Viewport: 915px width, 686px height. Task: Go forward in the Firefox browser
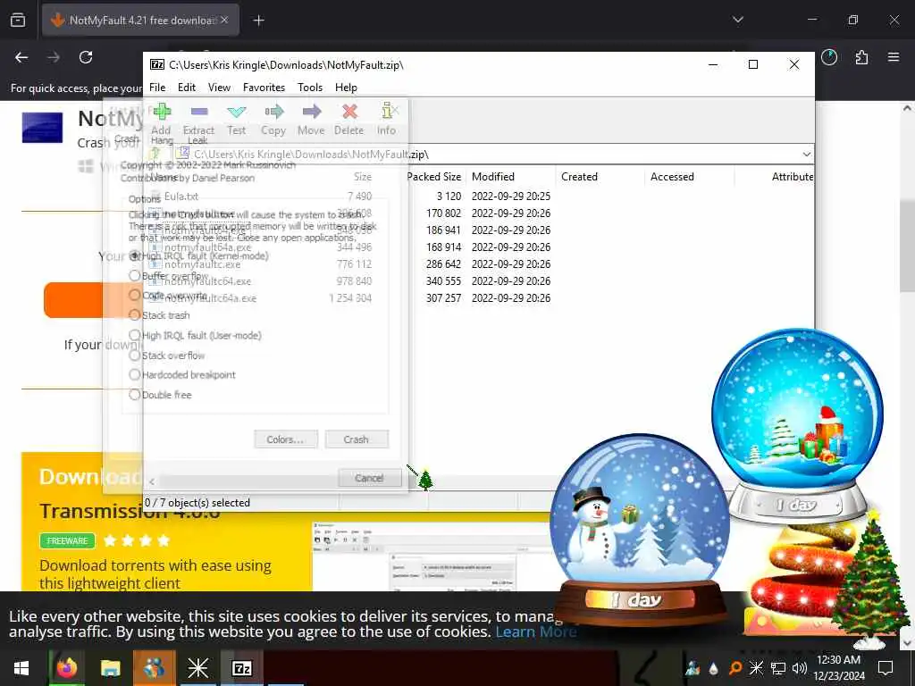53,57
